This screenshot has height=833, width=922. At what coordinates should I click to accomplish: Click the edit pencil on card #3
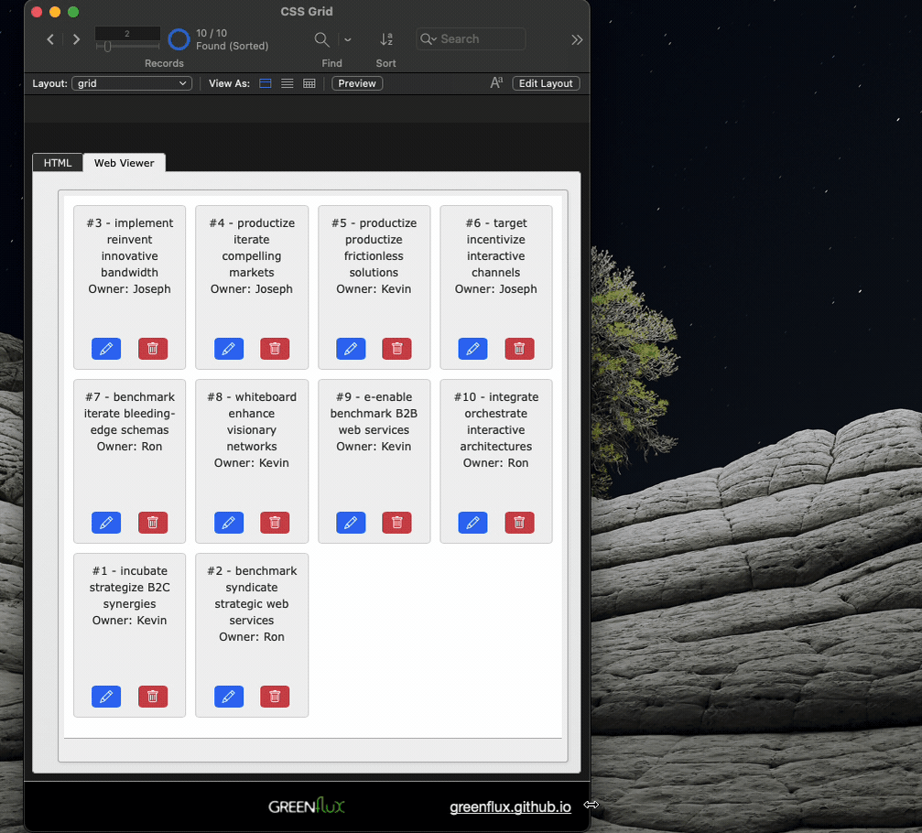(106, 349)
